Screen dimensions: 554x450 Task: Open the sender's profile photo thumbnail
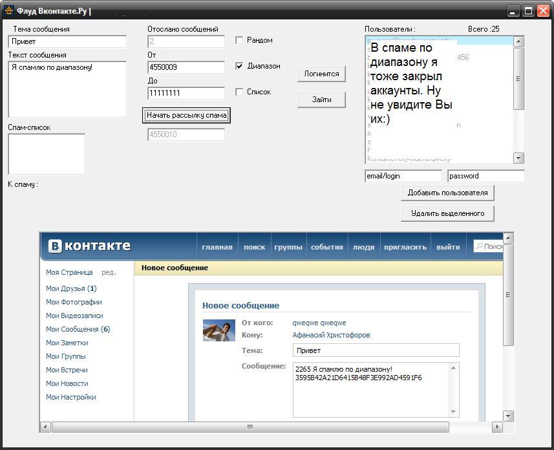pos(218,330)
